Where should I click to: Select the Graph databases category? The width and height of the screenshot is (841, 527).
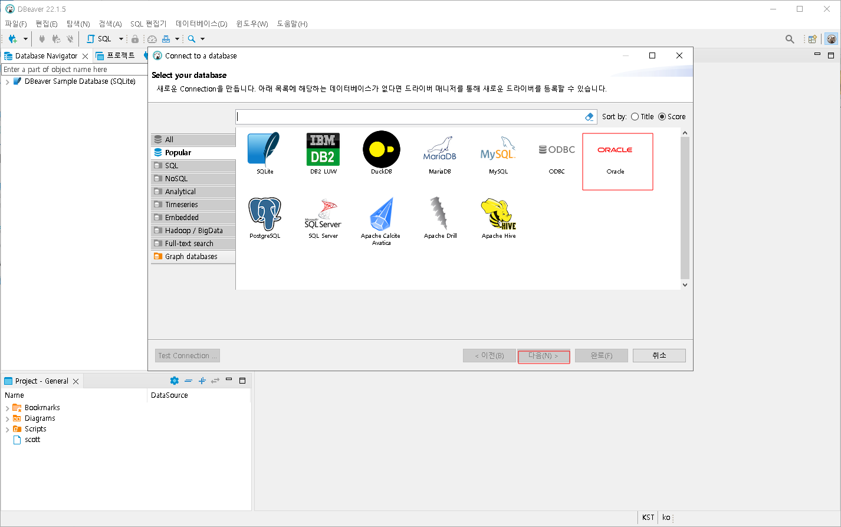point(193,257)
